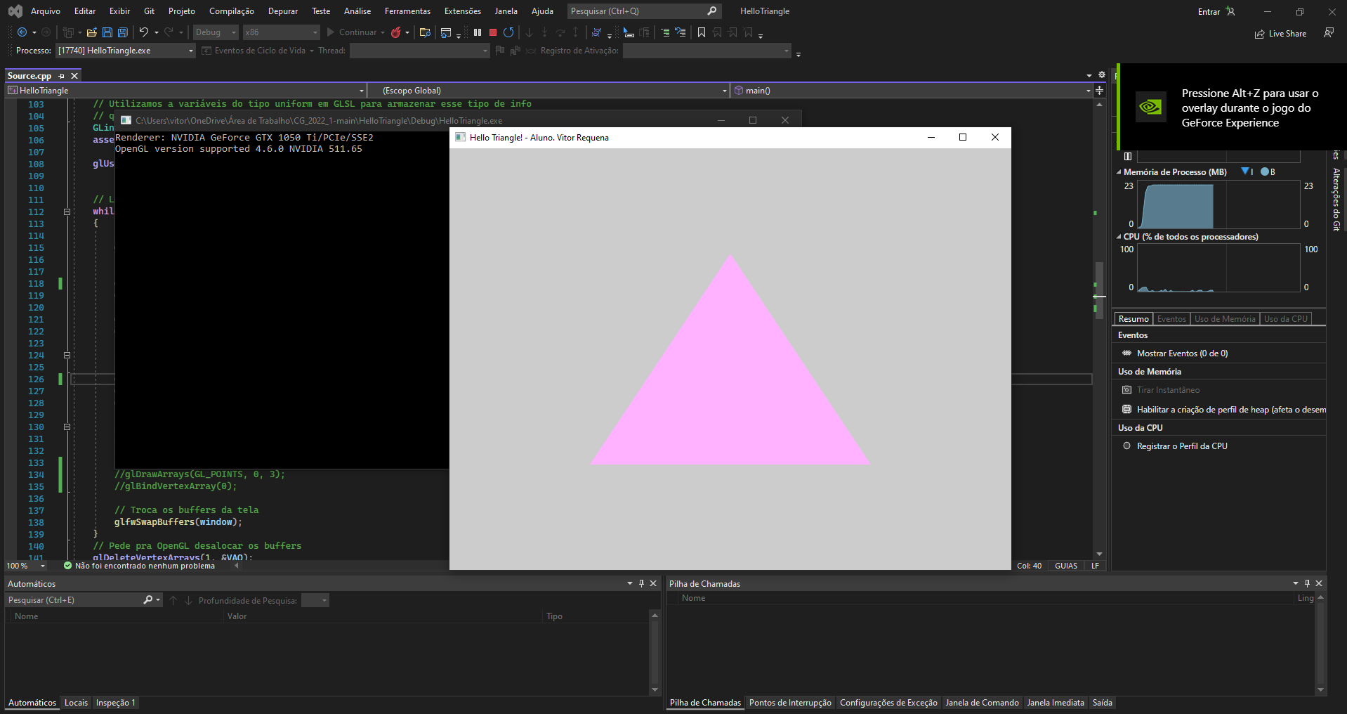
Task: Click the Visual Studio logo icon
Action: [15, 11]
